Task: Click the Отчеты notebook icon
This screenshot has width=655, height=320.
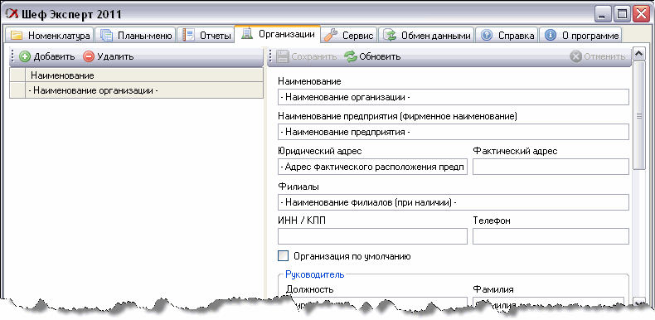Action: (x=189, y=36)
